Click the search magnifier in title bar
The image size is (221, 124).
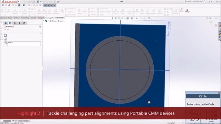[x=205, y=2]
